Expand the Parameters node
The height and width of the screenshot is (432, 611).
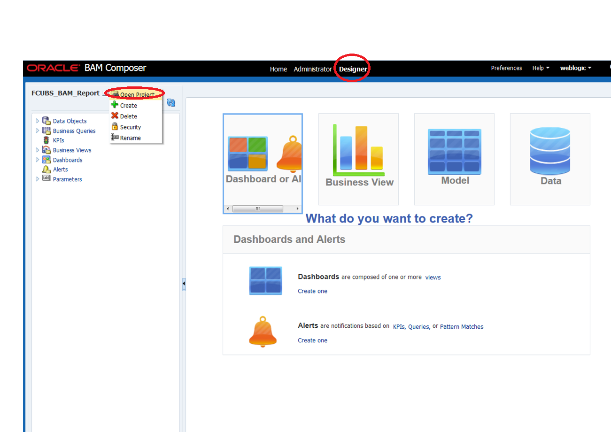coord(38,179)
